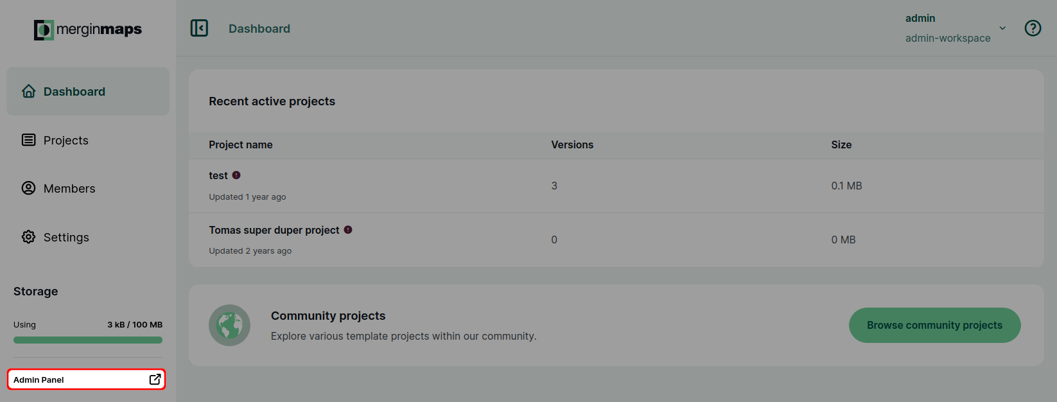The width and height of the screenshot is (1057, 402).
Task: Collapse the sidebar with the panel toggle icon
Action: click(199, 28)
